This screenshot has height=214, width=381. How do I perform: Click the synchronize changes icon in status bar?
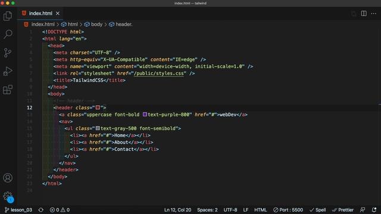click(41, 210)
